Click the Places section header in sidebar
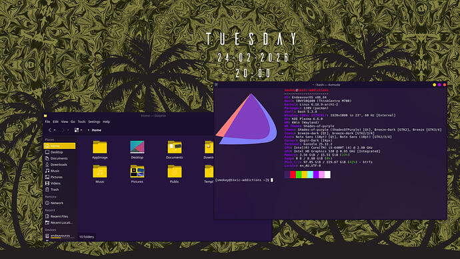The image size is (460, 259). (x=49, y=140)
